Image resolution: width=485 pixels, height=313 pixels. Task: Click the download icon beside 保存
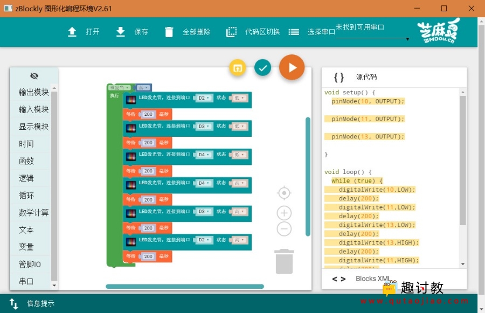(x=120, y=32)
